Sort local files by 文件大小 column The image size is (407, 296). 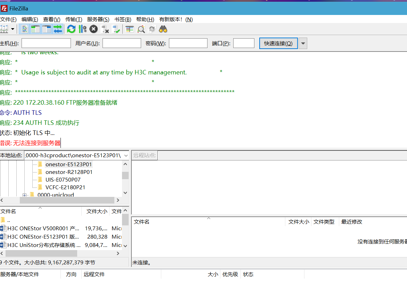click(x=96, y=211)
